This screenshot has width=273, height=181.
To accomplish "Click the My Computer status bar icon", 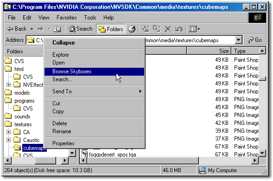I will (202, 170).
